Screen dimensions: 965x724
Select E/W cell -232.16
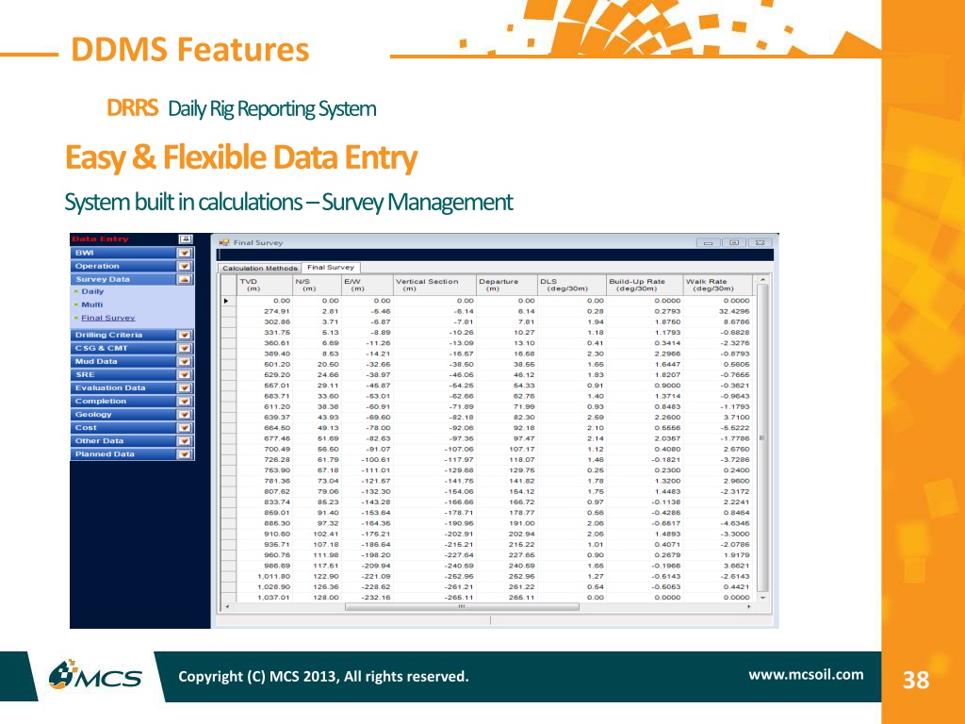(367, 597)
